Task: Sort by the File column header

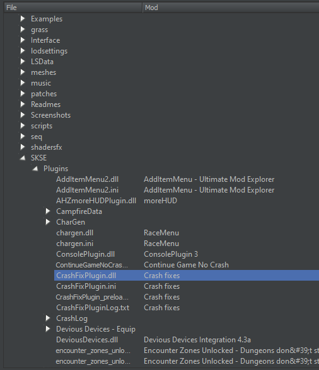Action: click(73, 8)
